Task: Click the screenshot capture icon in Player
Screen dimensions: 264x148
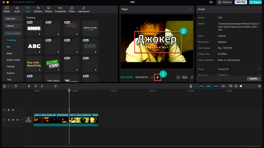Action: pyautogui.click(x=178, y=77)
